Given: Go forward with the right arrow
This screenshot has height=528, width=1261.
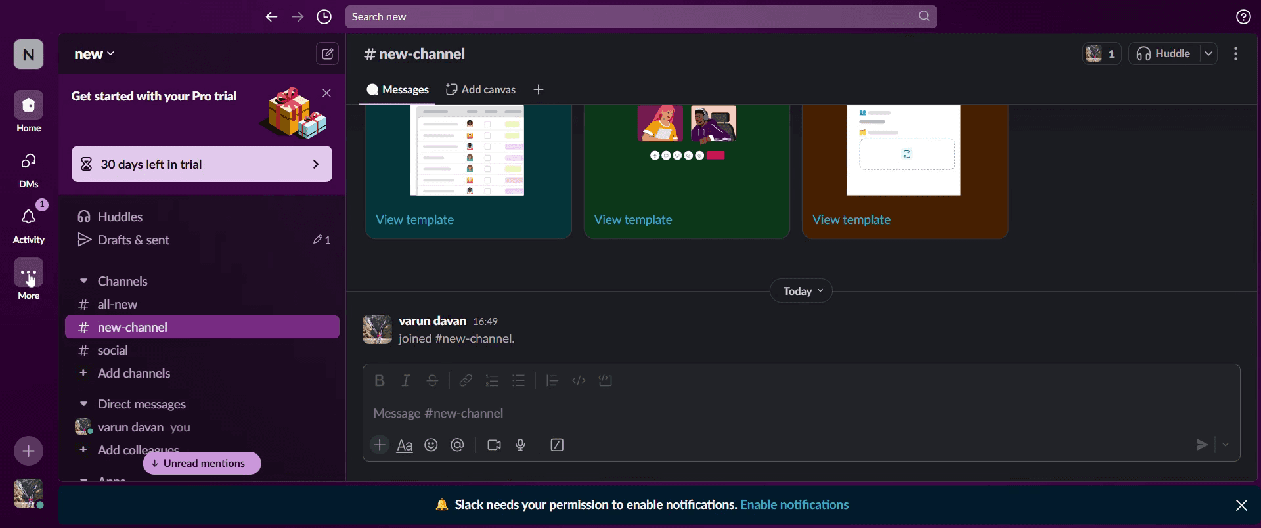Looking at the screenshot, I should (298, 17).
